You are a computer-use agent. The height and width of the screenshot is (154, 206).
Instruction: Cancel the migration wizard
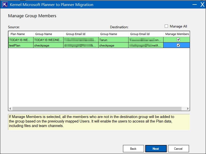click(178, 148)
